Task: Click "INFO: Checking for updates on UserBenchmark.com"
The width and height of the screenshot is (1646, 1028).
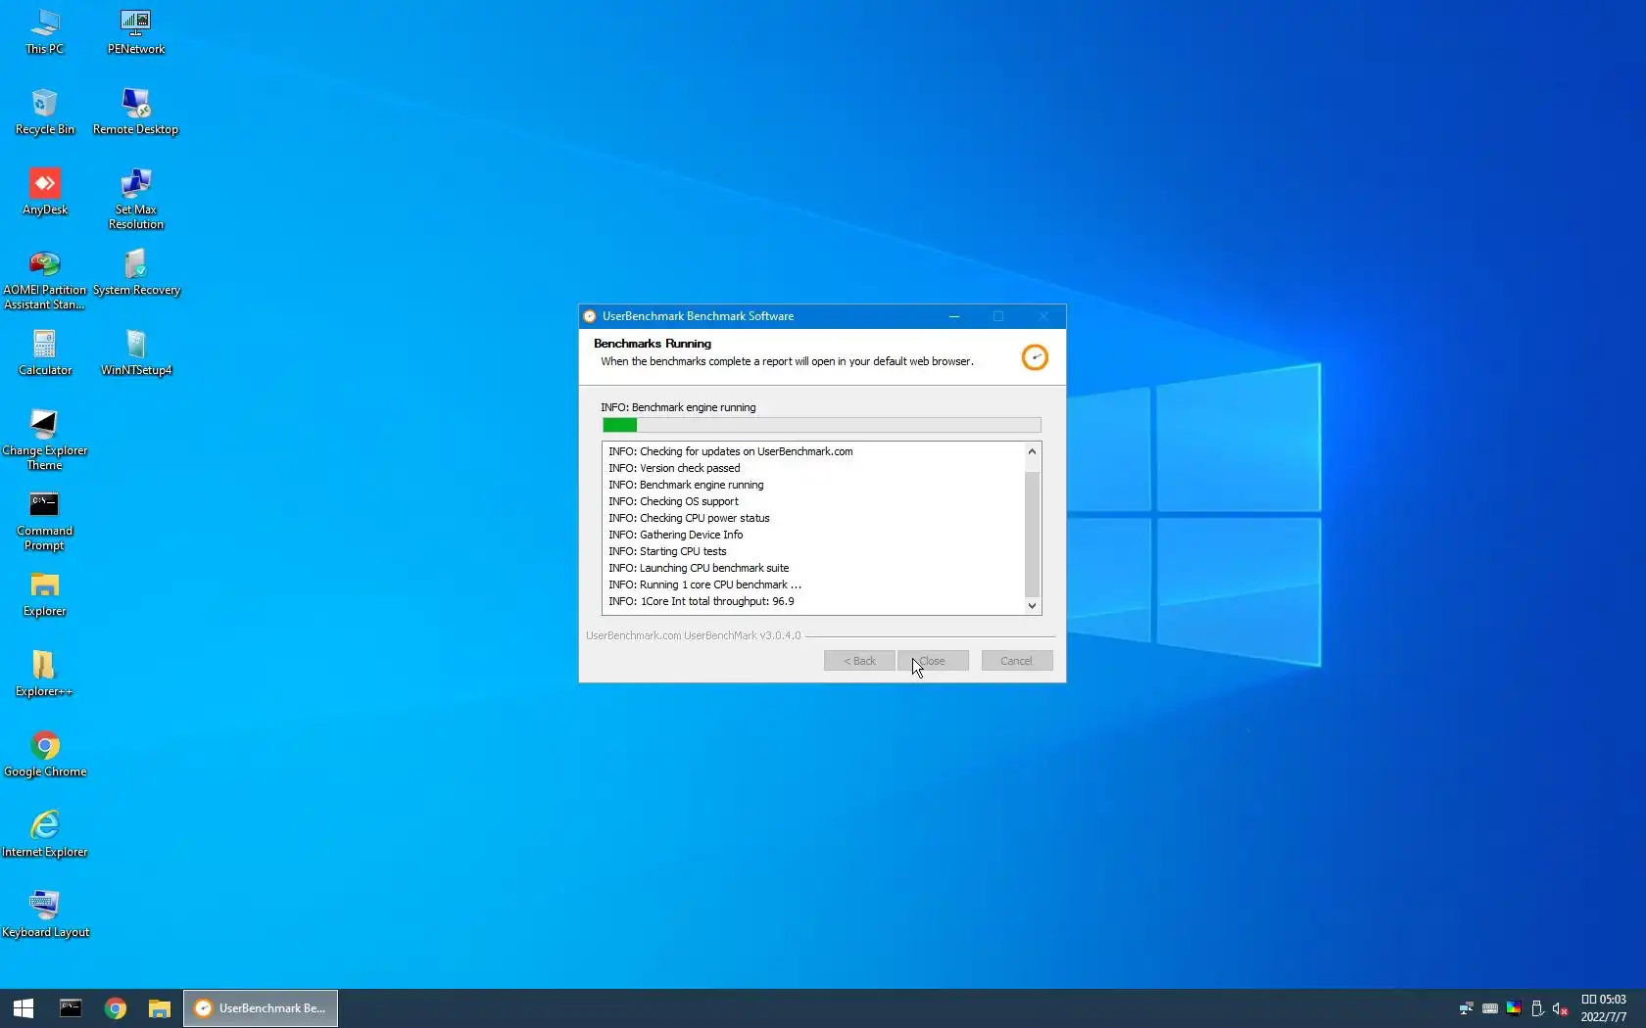Action: pos(731,451)
